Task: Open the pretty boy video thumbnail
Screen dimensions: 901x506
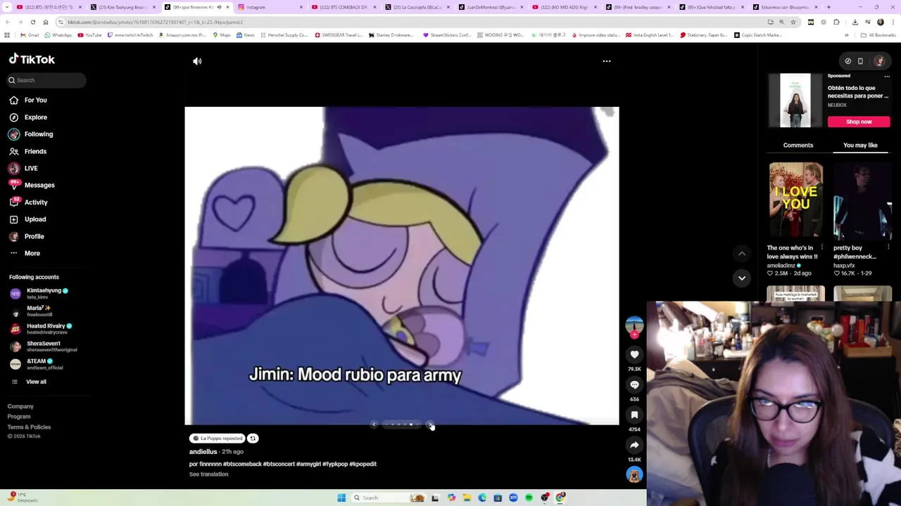Action: click(862, 201)
